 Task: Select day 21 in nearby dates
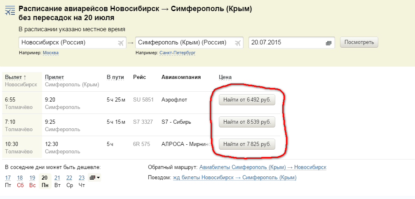tap(57, 178)
